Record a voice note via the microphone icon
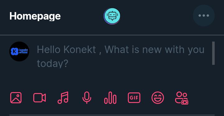This screenshot has height=116, width=224. 87,98
